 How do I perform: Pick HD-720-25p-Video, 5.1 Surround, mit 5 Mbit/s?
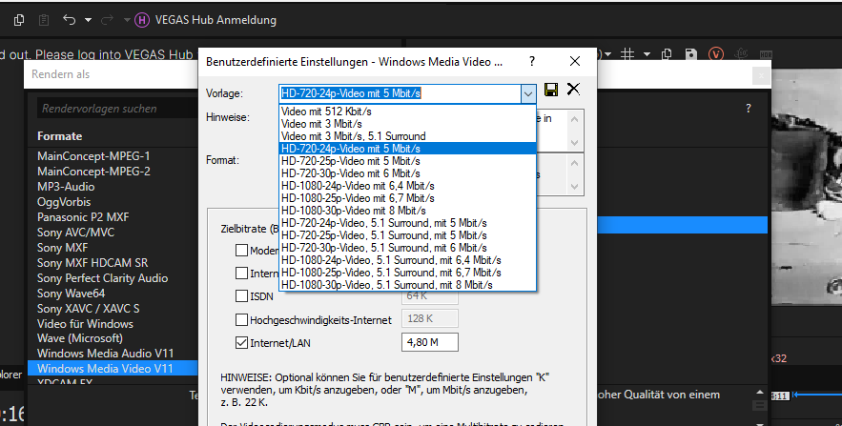(x=407, y=235)
